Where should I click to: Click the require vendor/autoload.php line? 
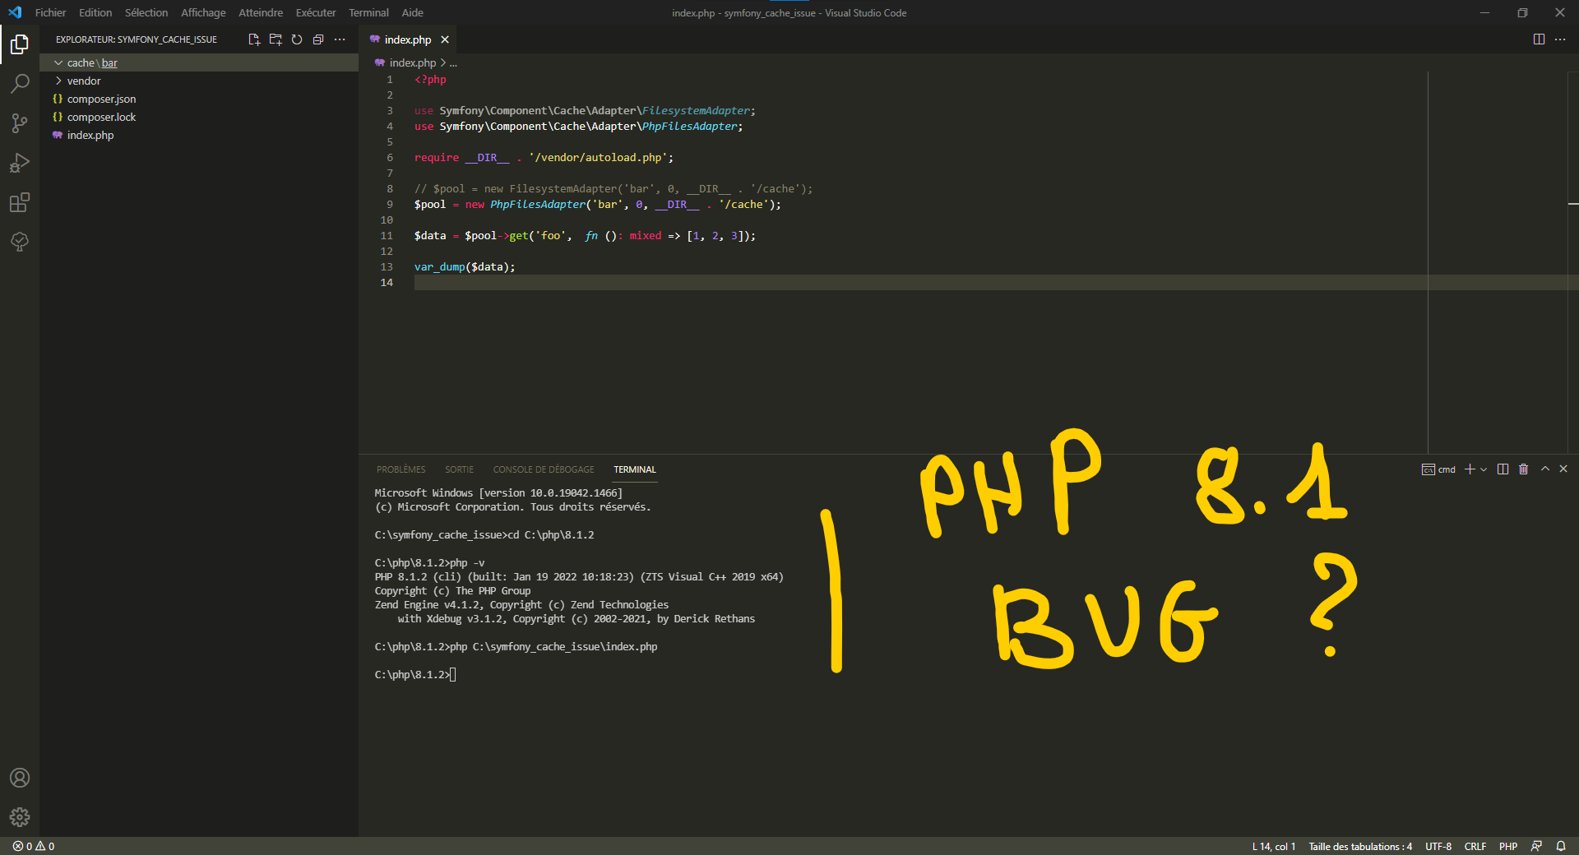coord(544,158)
